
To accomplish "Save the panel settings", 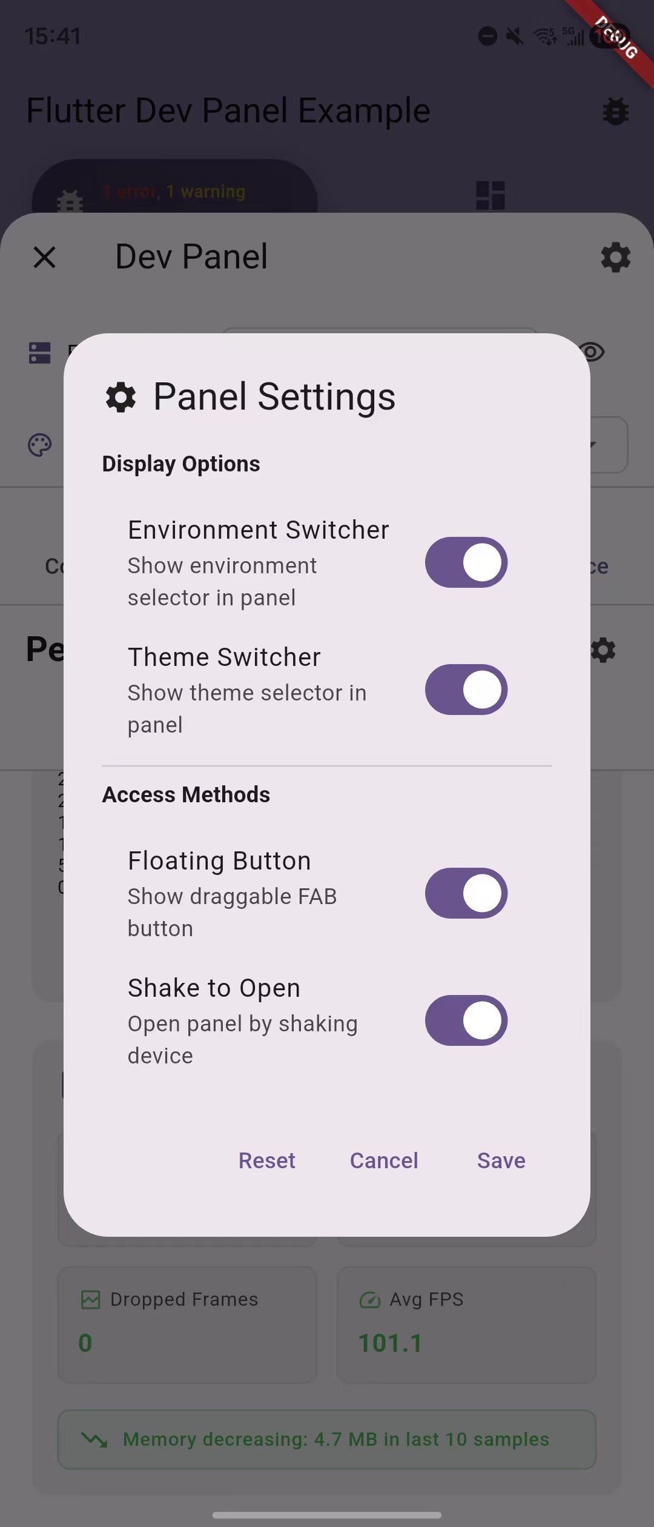I will pos(501,1160).
